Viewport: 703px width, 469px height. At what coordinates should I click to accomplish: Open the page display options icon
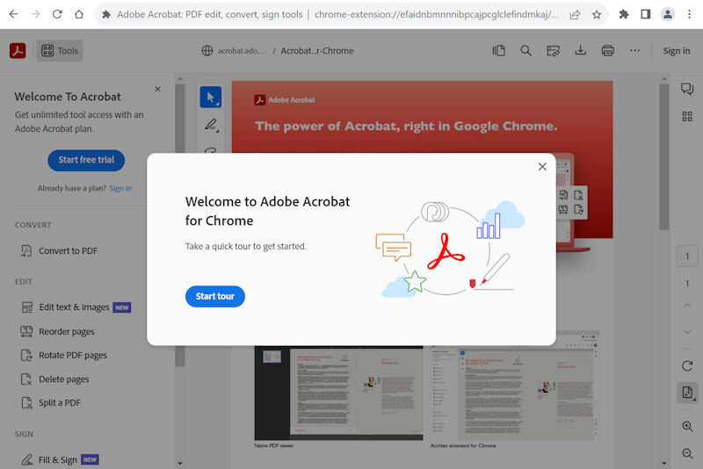tap(687, 393)
